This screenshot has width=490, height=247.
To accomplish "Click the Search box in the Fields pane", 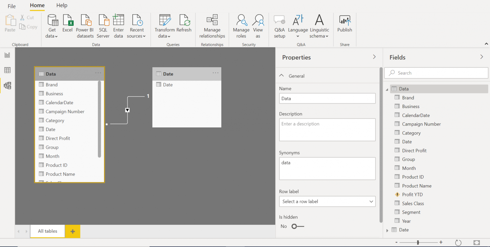I will [436, 73].
